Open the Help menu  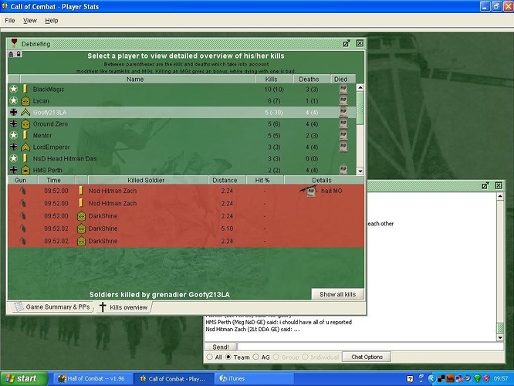[x=52, y=20]
